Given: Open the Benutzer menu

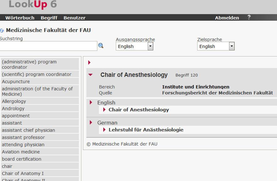Looking at the screenshot, I should point(74,18).
